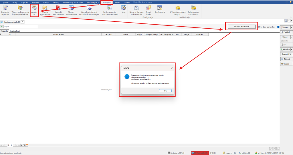The image size is (293, 155).
Task: Open Zarządzanie innymi modułami dodatkowymi
Action: pos(89,11)
